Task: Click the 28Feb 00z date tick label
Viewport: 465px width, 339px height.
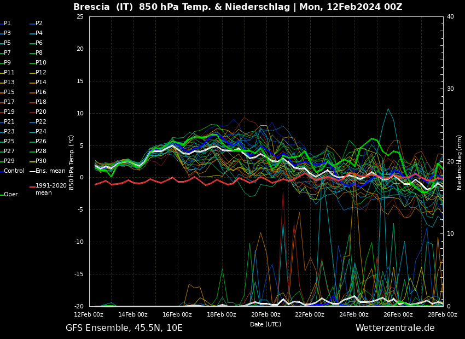Action: [x=442, y=315]
